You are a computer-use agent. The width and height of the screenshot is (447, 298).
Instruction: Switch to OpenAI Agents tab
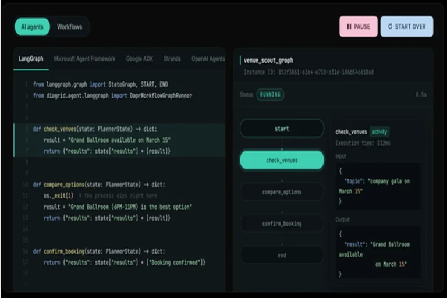tap(208, 59)
